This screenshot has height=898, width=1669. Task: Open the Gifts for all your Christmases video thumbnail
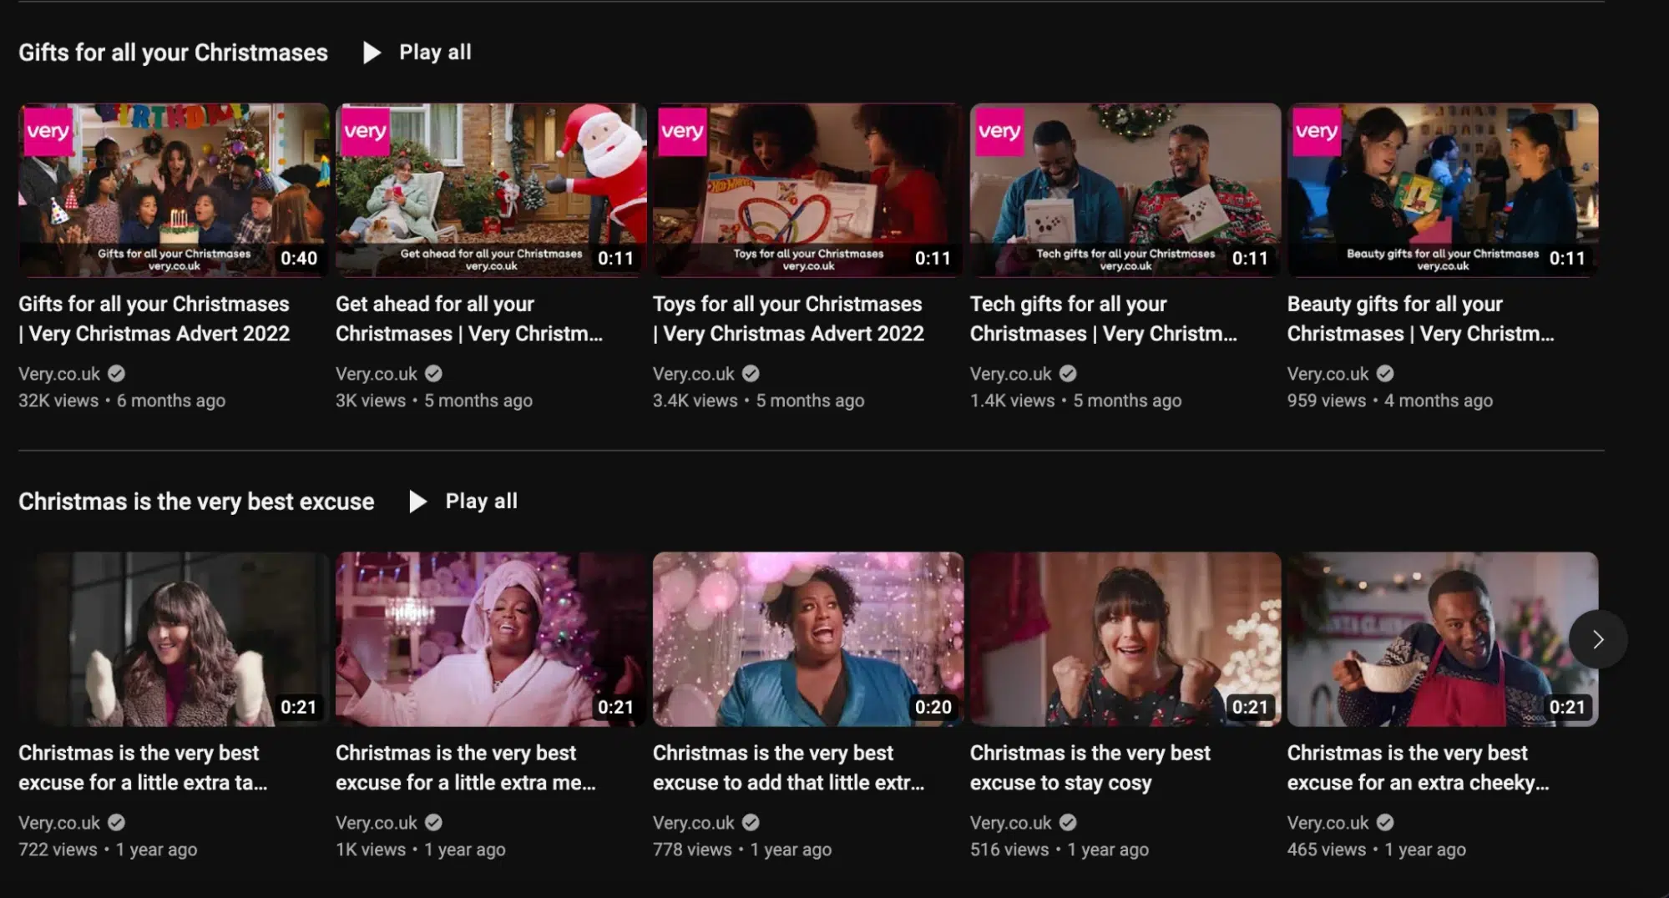(x=174, y=190)
